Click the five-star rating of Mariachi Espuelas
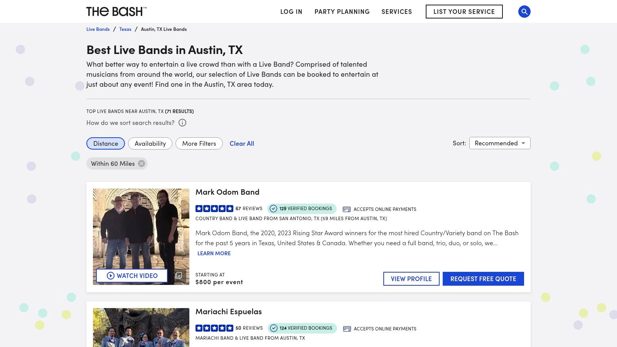Image resolution: width=617 pixels, height=347 pixels. 214,328
